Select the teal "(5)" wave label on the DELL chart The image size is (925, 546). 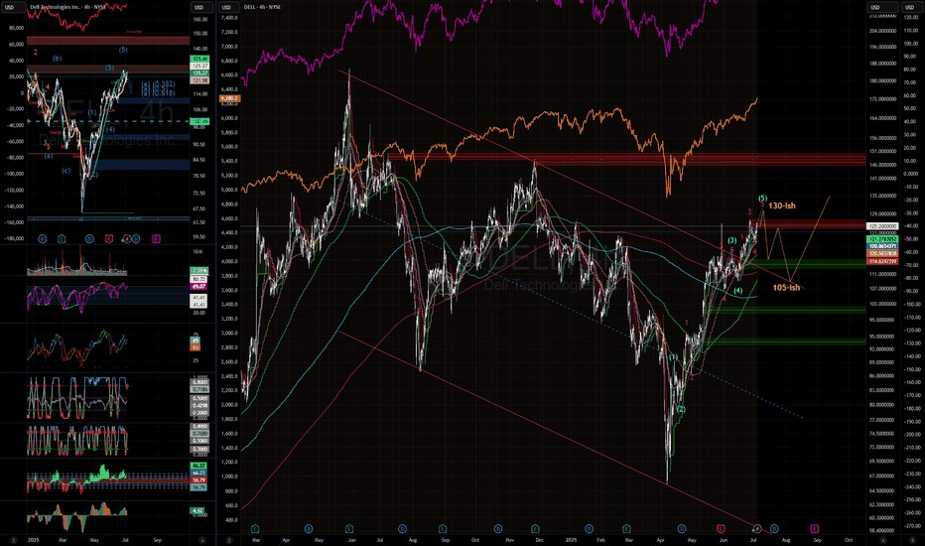coord(762,199)
